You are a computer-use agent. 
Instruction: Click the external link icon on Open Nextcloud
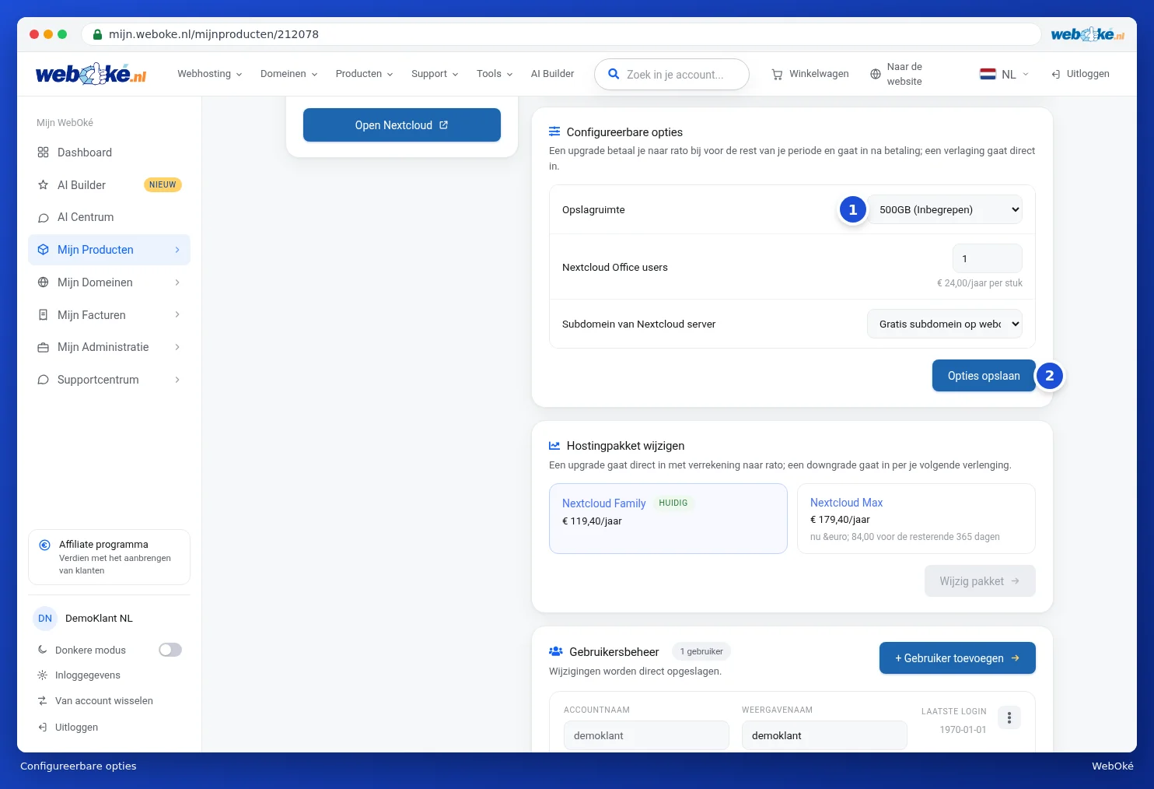pos(444,124)
